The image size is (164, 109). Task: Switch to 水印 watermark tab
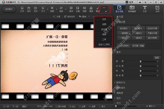(x=157, y=9)
